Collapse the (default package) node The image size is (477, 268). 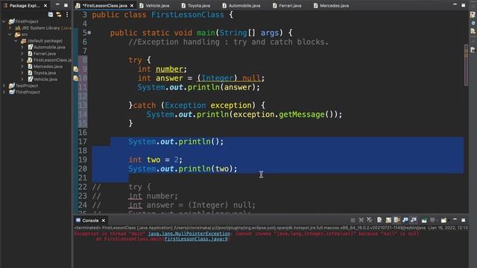click(x=16, y=41)
